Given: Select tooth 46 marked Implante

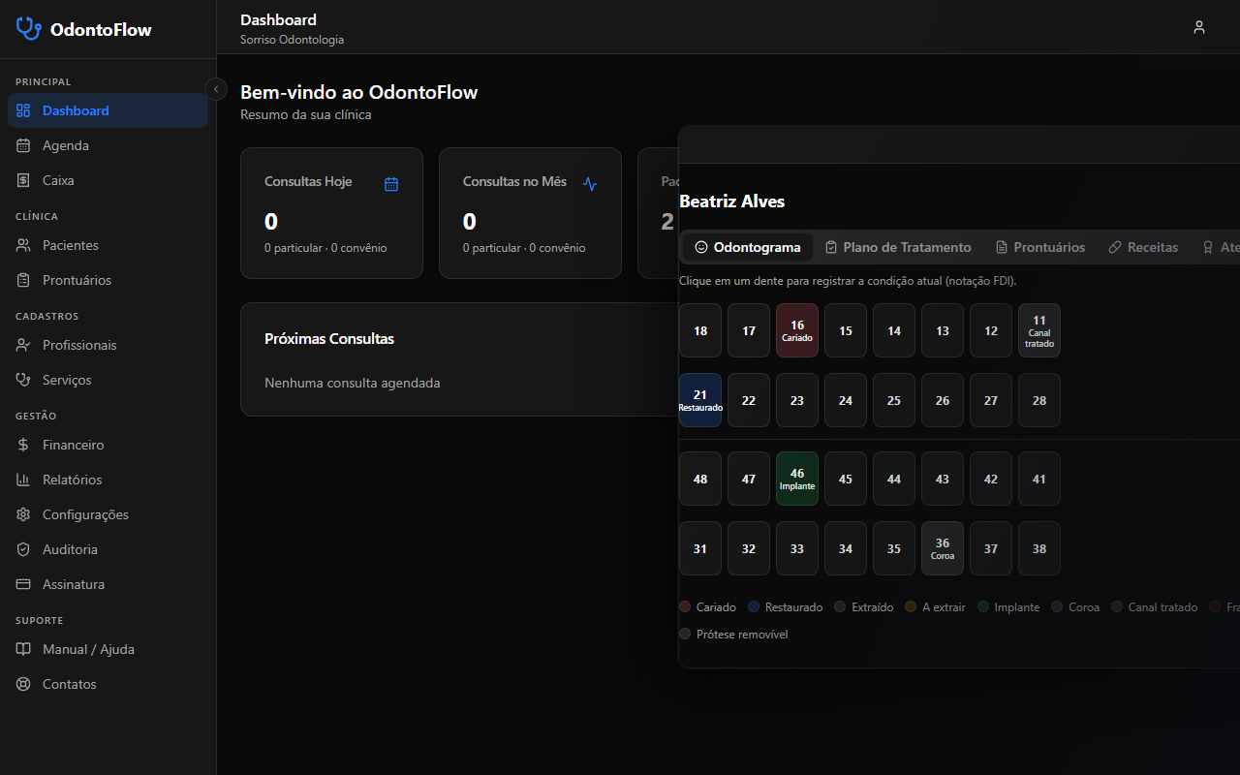Looking at the screenshot, I should [797, 479].
